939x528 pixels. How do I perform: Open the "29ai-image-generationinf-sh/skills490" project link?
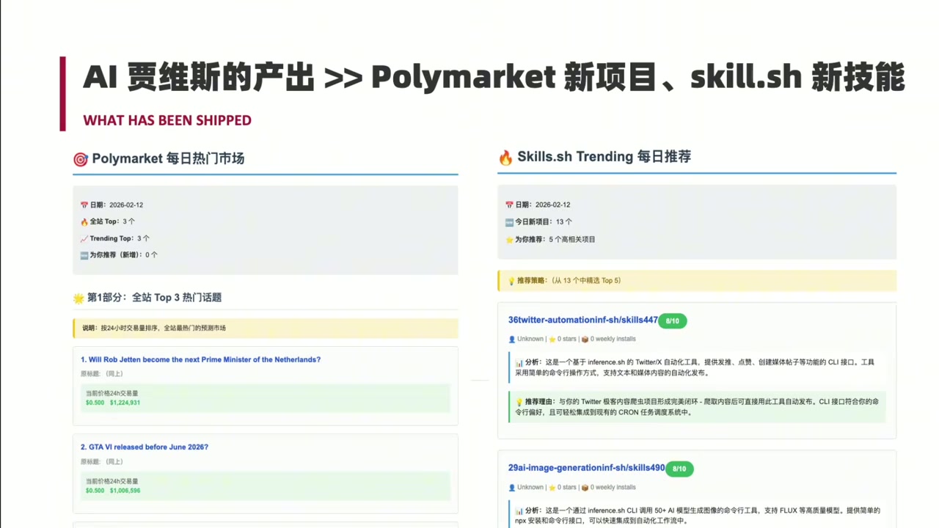point(586,468)
